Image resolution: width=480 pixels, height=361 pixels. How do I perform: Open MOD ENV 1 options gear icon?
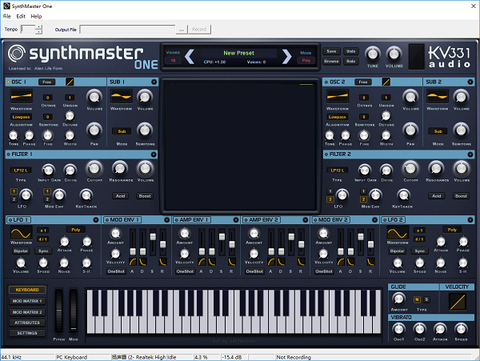[x=167, y=220]
